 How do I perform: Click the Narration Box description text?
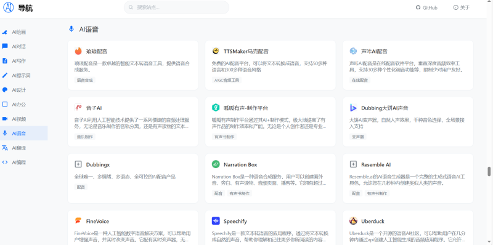[x=269, y=180]
